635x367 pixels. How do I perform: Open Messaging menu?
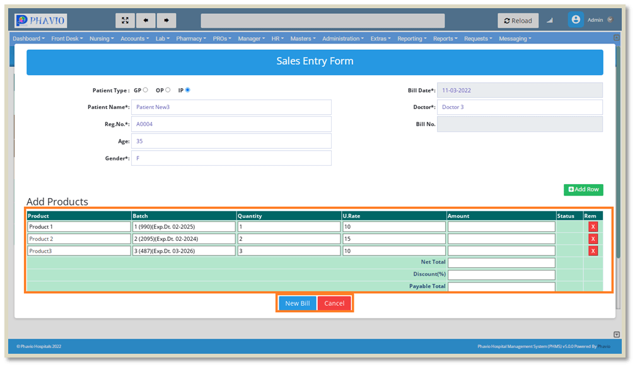515,38
